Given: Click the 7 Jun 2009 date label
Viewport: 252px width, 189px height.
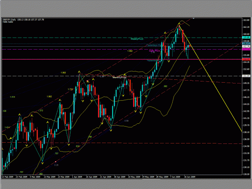Looking at the screenshot, I should 175,177.
